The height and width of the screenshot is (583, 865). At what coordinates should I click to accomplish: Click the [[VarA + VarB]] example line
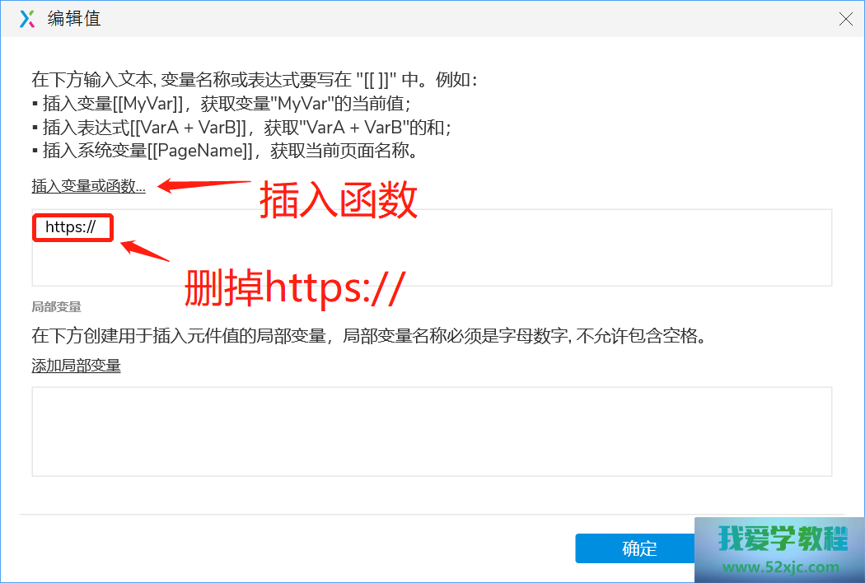pos(241,128)
